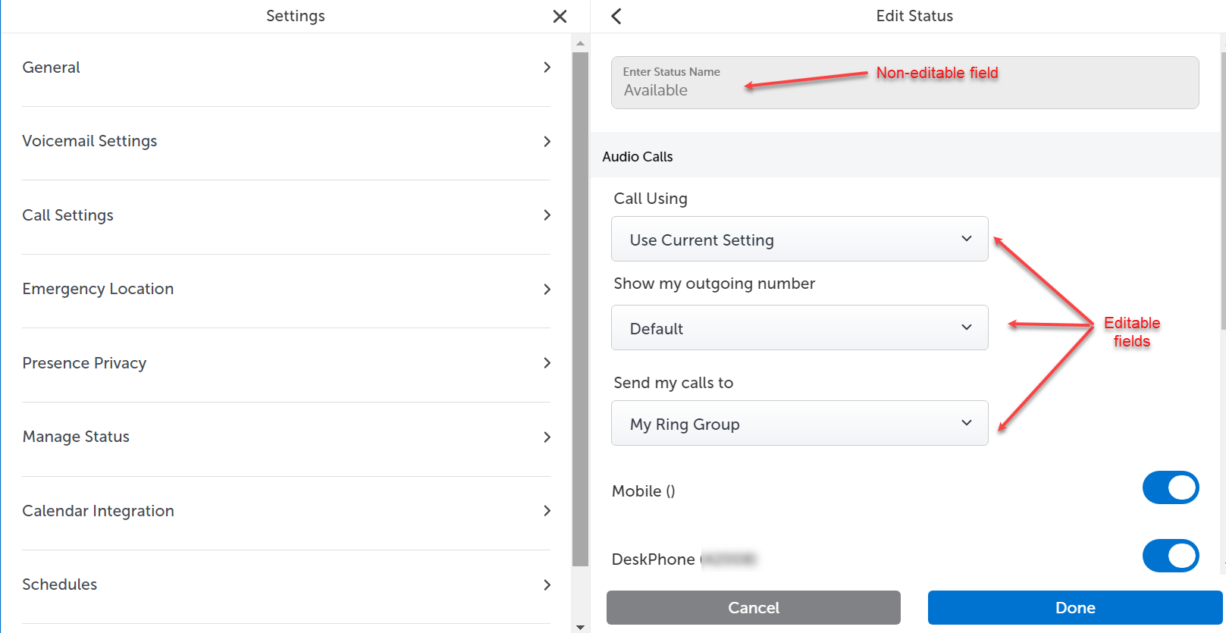Disable the DeskPhone toggle

[x=1171, y=556]
